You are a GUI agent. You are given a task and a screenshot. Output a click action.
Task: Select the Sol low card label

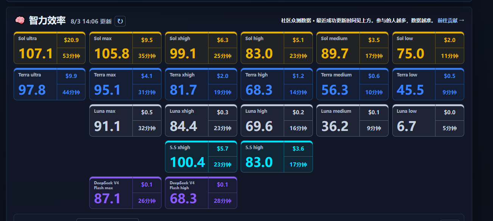[x=405, y=39]
